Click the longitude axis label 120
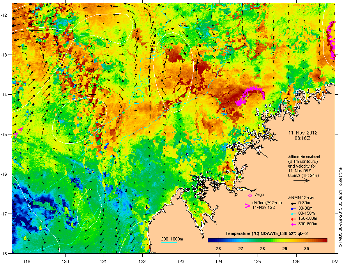 pyautogui.click(x=65, y=261)
